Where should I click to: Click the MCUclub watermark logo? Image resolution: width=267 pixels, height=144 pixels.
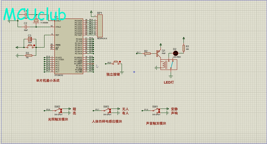[x=35, y=14]
